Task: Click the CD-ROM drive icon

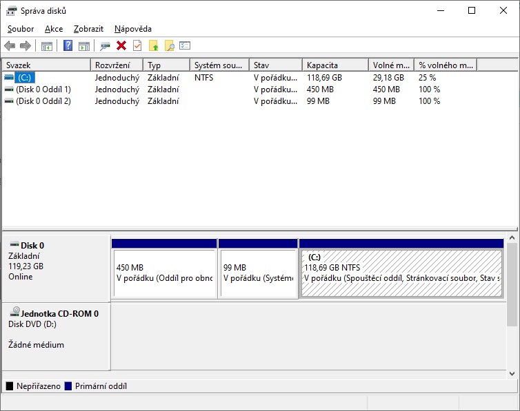Action: click(x=15, y=312)
